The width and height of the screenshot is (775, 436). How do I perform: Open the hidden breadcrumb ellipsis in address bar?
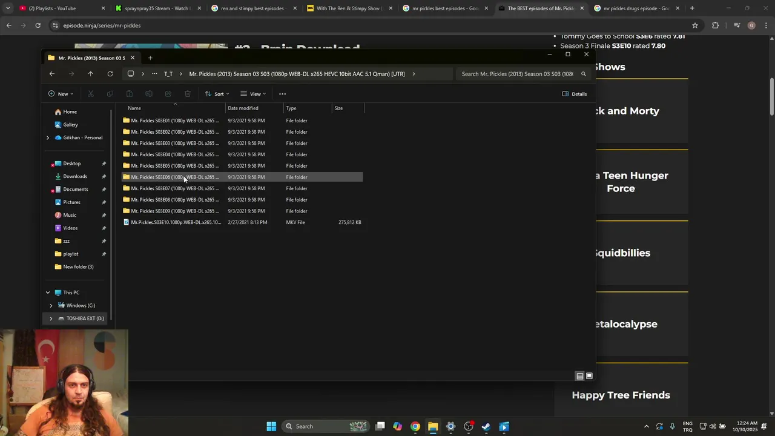pyautogui.click(x=155, y=74)
